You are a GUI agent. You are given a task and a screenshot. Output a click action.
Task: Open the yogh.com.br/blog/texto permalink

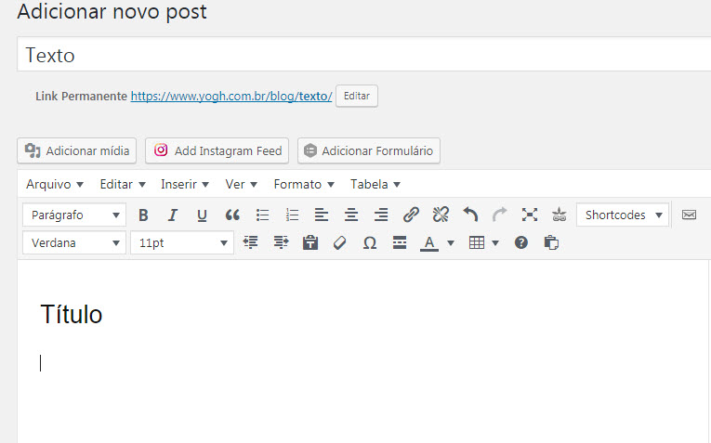[x=231, y=96]
